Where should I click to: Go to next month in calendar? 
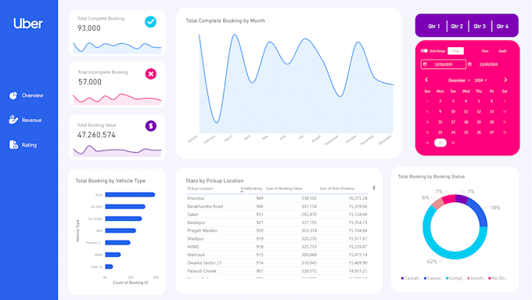(x=505, y=80)
